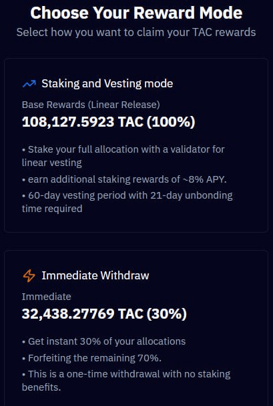The width and height of the screenshot is (273, 406).
Task: Click the (100%) percentage in the staking card
Action: tap(171, 122)
